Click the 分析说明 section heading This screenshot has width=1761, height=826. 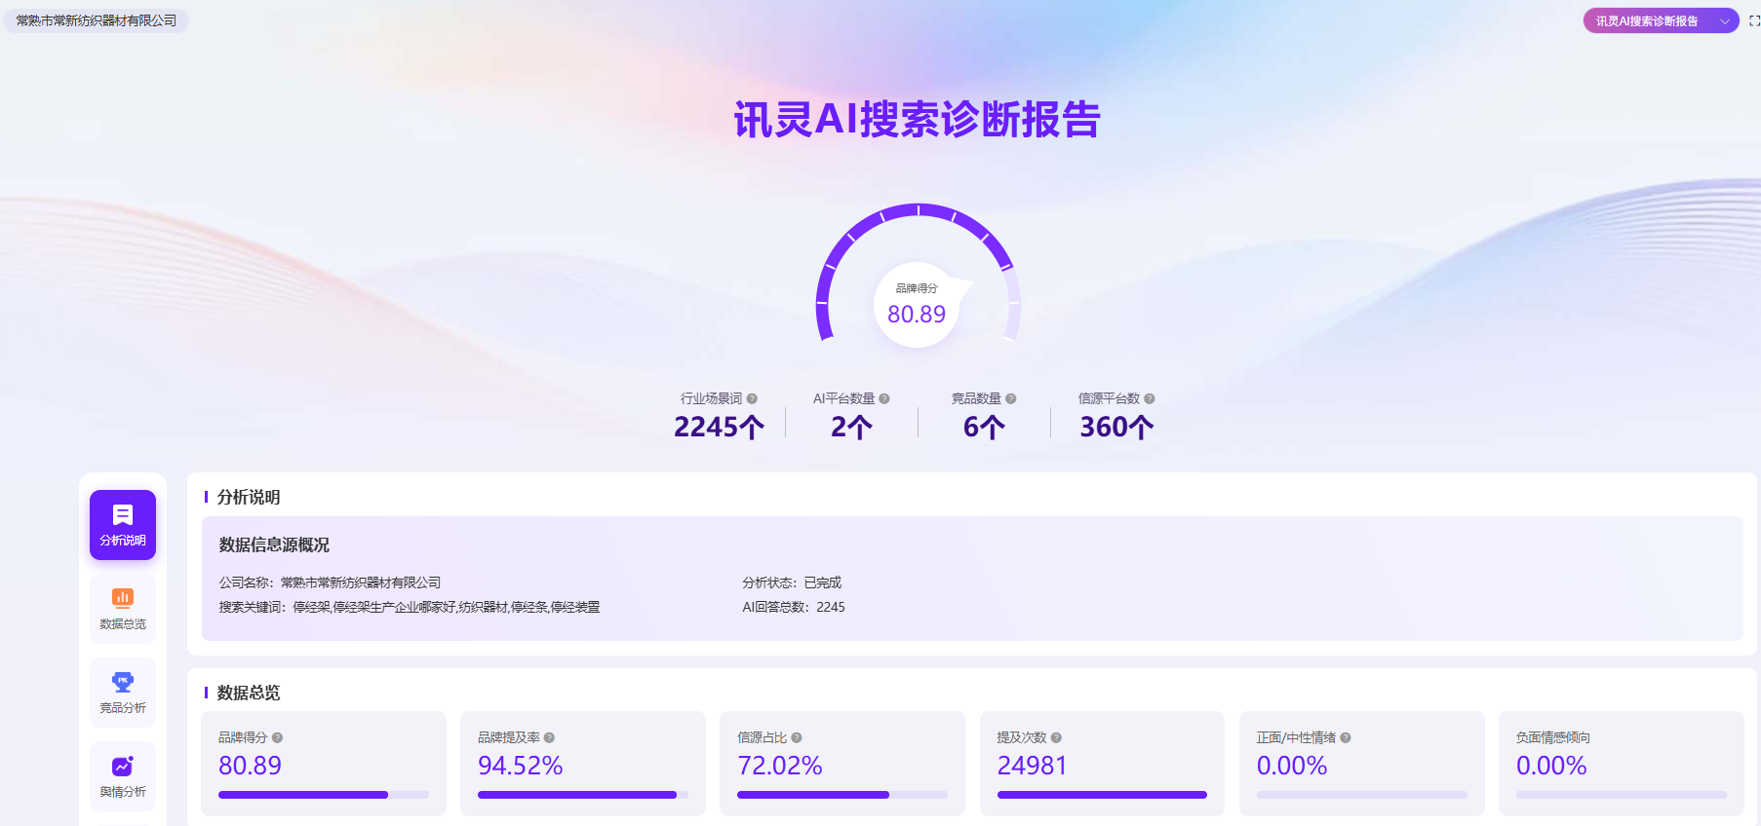[249, 497]
